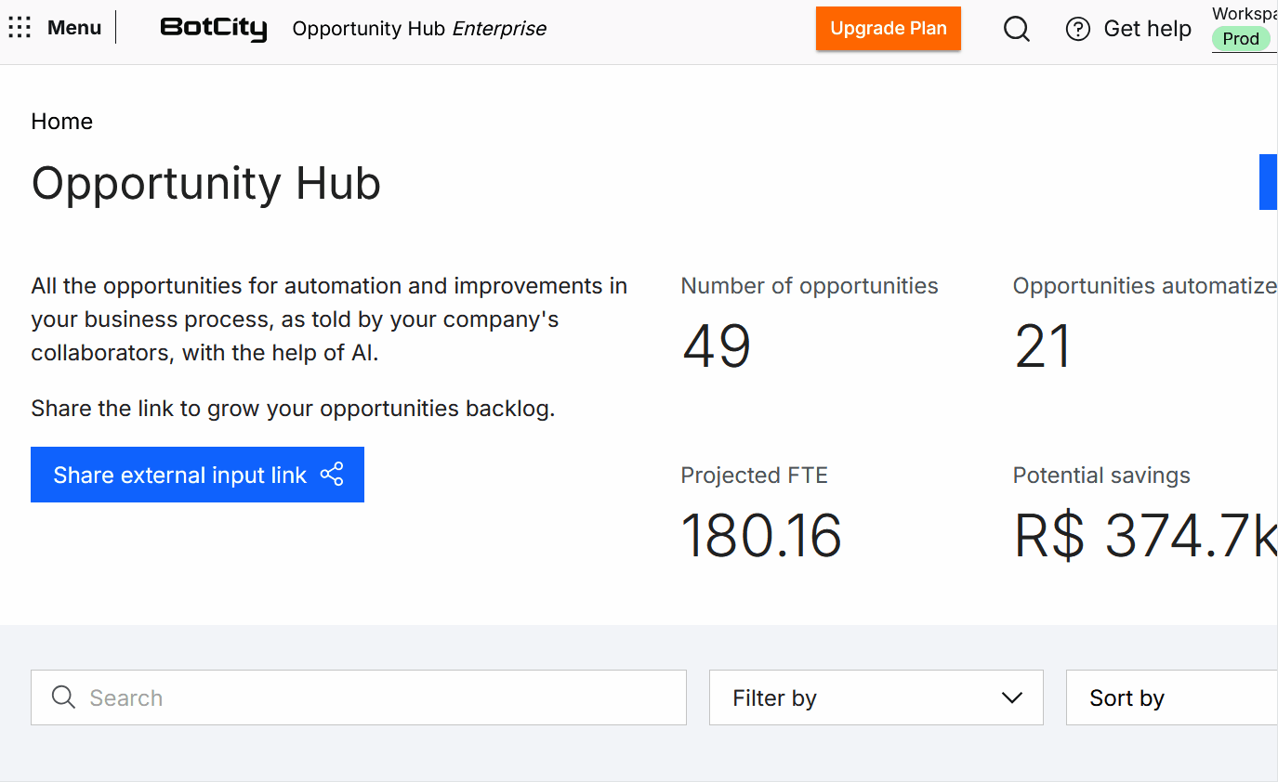Go to Home breadcrumb

pos(62,122)
